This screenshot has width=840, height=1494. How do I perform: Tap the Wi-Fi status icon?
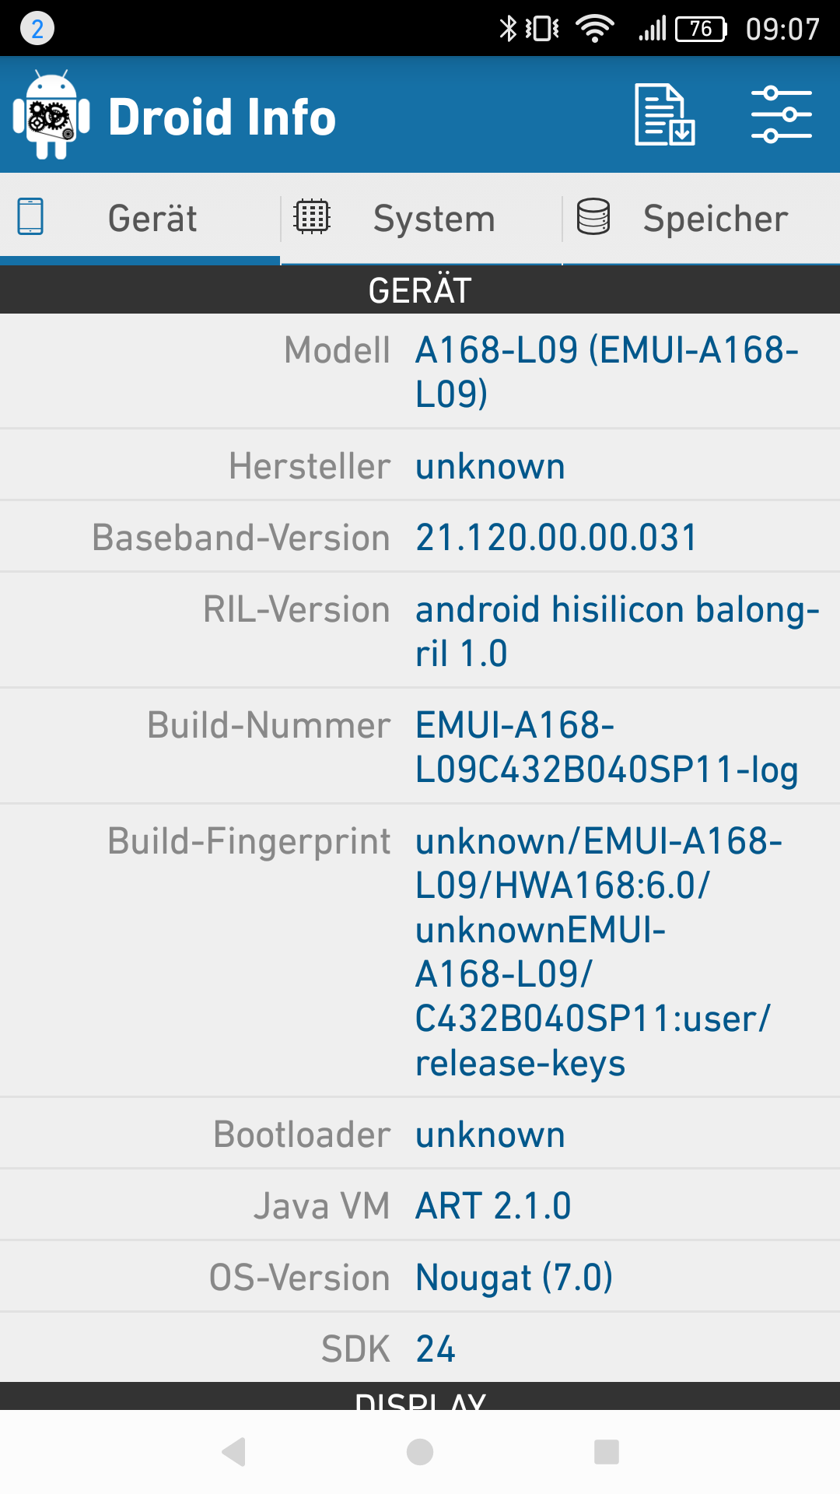point(595,29)
